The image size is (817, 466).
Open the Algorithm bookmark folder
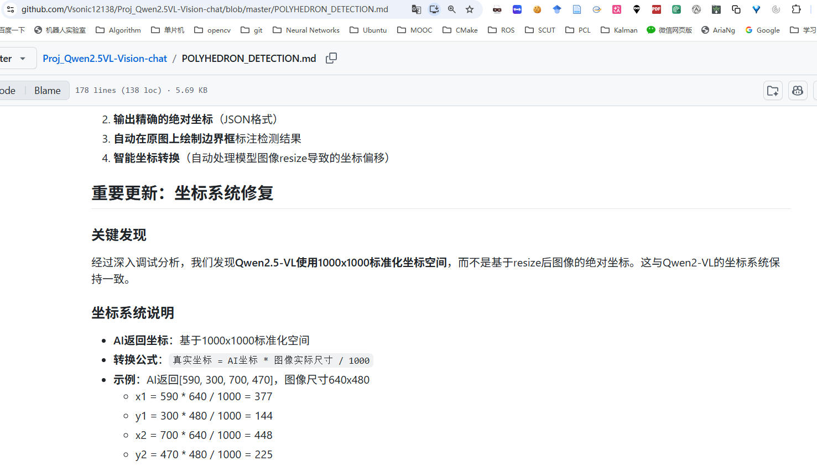pyautogui.click(x=118, y=30)
